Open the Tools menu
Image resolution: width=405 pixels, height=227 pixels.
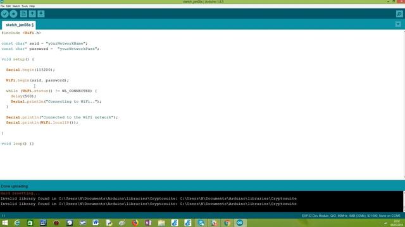point(25,6)
